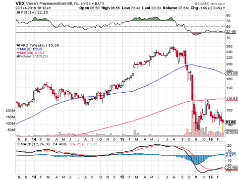Click the 90 label on RSI axis
Screen dimensions: 238x180
pos(229,15)
